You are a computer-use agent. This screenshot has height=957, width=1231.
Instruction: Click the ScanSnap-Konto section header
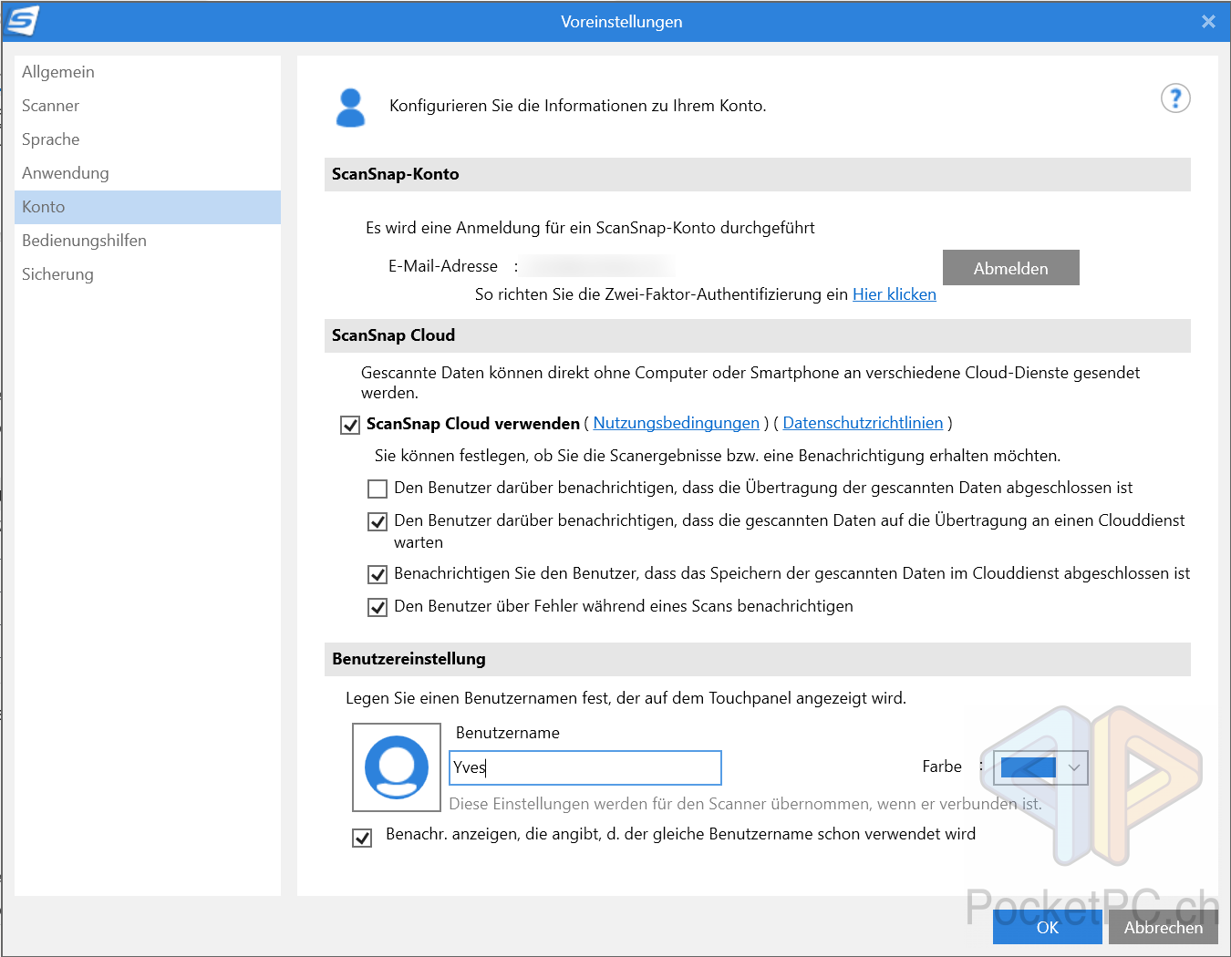[x=758, y=174]
